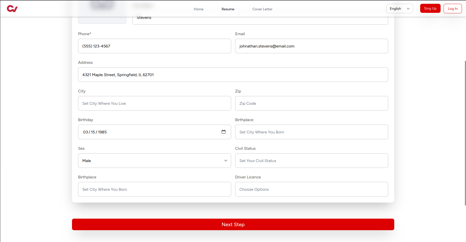The image size is (466, 242).
Task: Select the Address text field
Action: pyautogui.click(x=233, y=75)
